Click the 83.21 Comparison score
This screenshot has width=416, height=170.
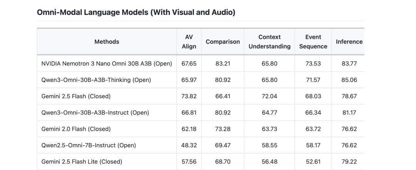click(223, 63)
